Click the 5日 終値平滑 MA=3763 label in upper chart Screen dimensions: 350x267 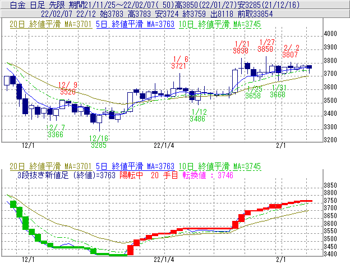coord(135,24)
